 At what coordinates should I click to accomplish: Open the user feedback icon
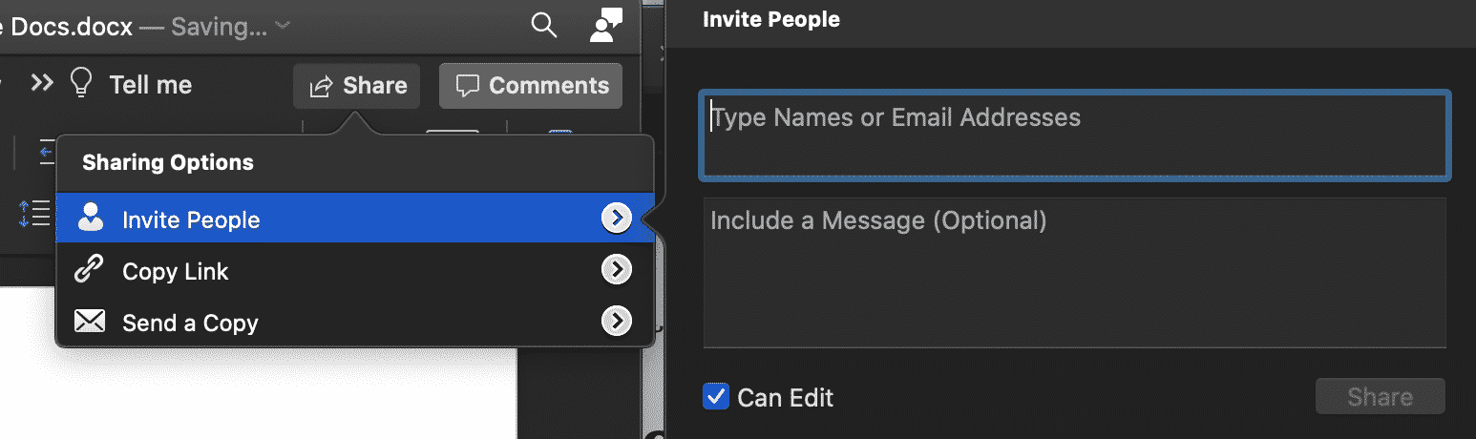pos(605,26)
